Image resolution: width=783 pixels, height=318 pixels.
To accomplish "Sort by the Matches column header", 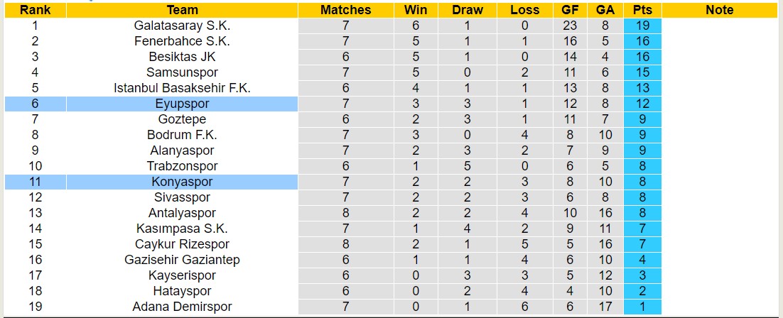I will point(345,10).
